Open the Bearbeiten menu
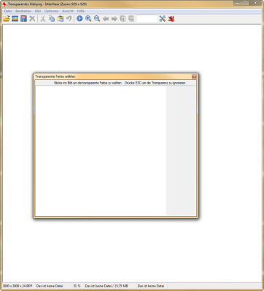 (x=23, y=11)
